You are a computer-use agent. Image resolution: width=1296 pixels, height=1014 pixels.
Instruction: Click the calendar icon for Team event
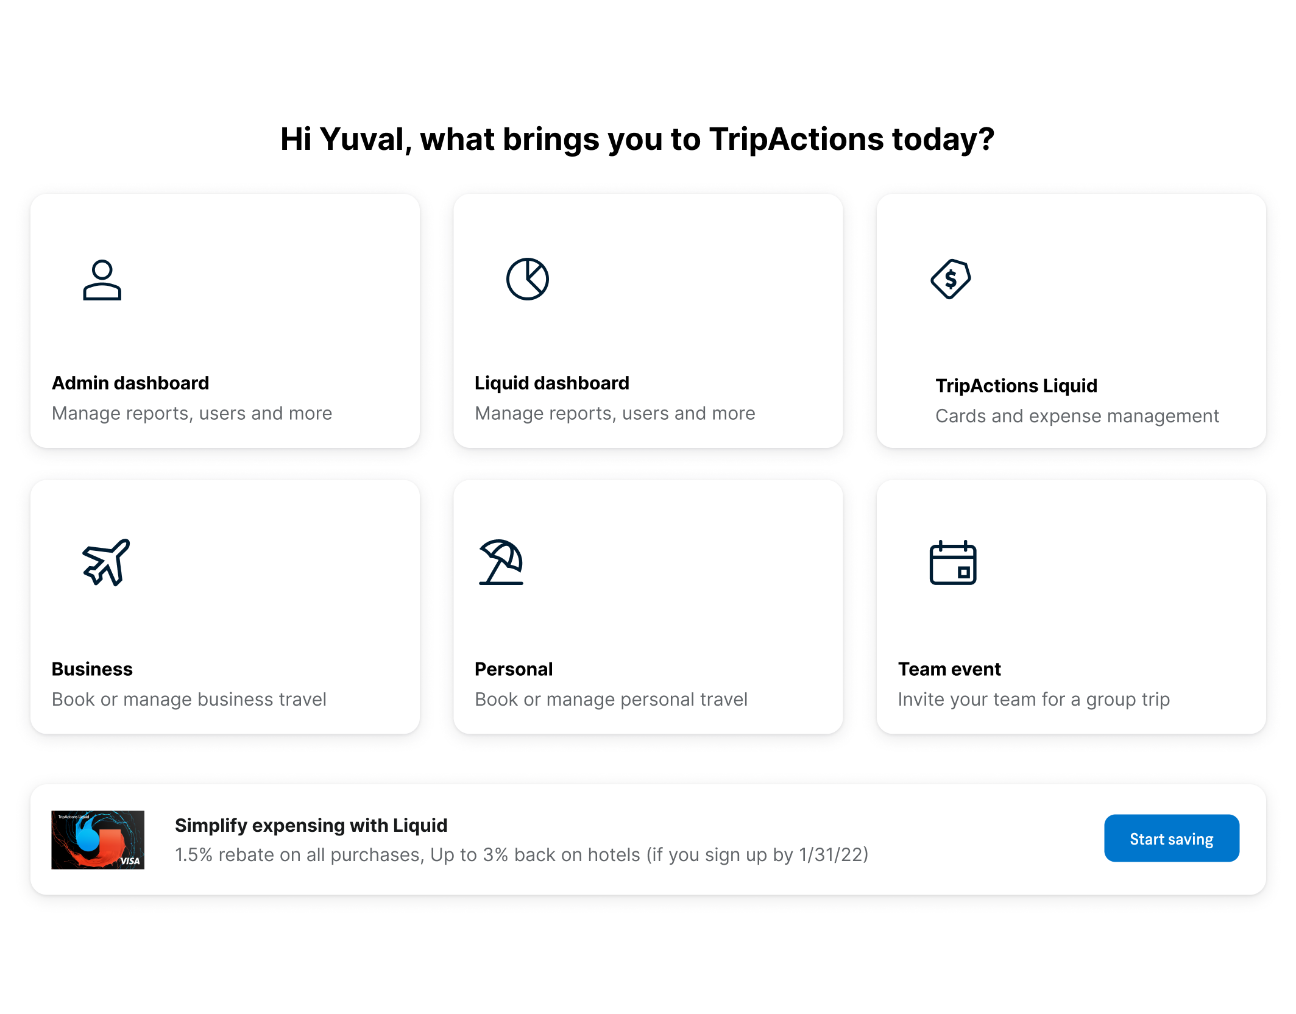(952, 562)
